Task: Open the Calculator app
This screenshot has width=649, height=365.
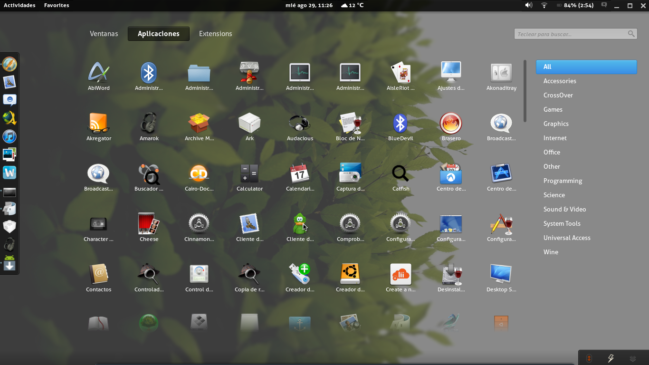Action: pyautogui.click(x=249, y=177)
